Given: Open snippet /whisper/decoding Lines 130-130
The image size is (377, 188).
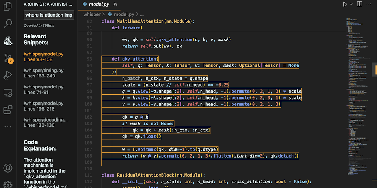Looking at the screenshot, I should click(46, 122).
